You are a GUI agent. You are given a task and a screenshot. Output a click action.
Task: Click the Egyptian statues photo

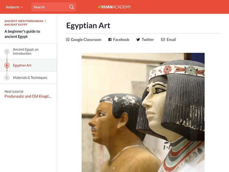click(x=143, y=112)
